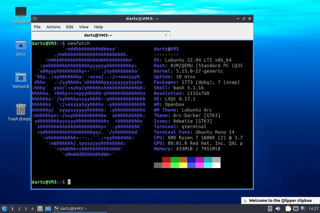Select the dartz@VM3 terminal tab
Viewport: 320px width, 213px height.
(101, 35)
